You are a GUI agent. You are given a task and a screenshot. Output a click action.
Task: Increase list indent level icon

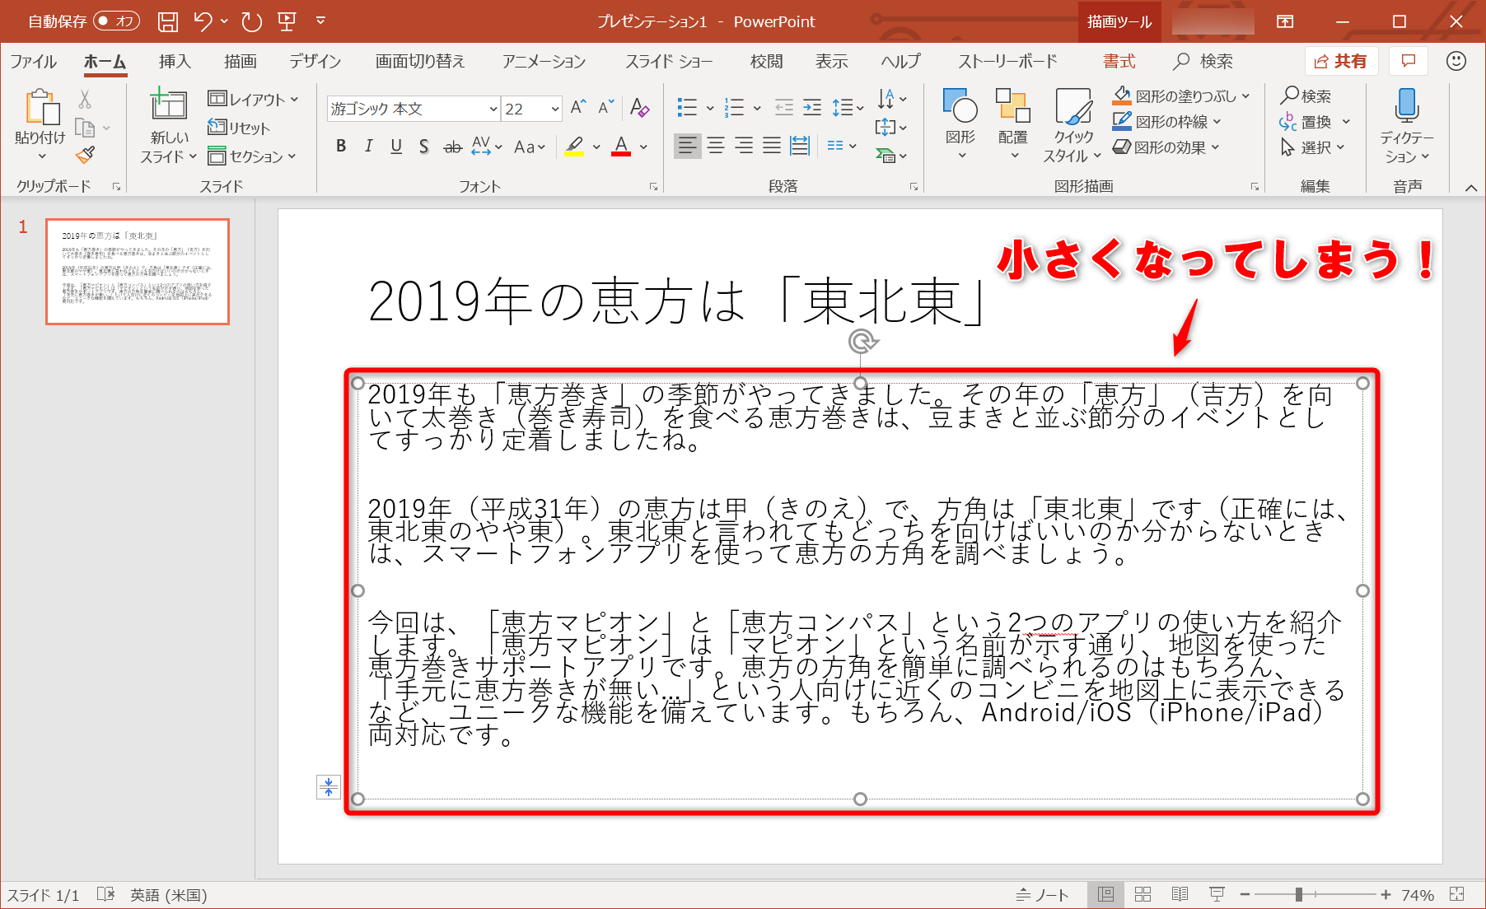pos(812,107)
